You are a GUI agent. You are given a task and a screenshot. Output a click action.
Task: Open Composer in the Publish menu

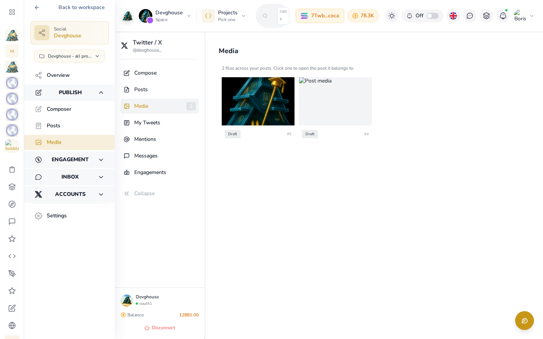click(69, 109)
